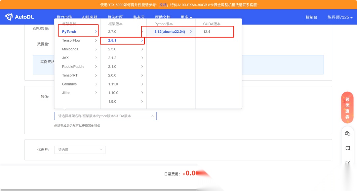Select Jittor framework
Image resolution: width=357 pixels, height=191 pixels.
coord(78,93)
